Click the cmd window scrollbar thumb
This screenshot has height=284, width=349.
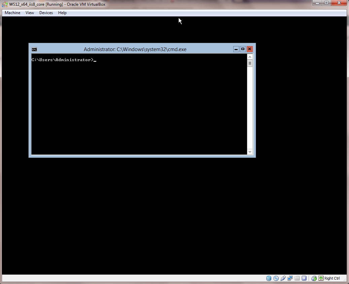click(250, 63)
